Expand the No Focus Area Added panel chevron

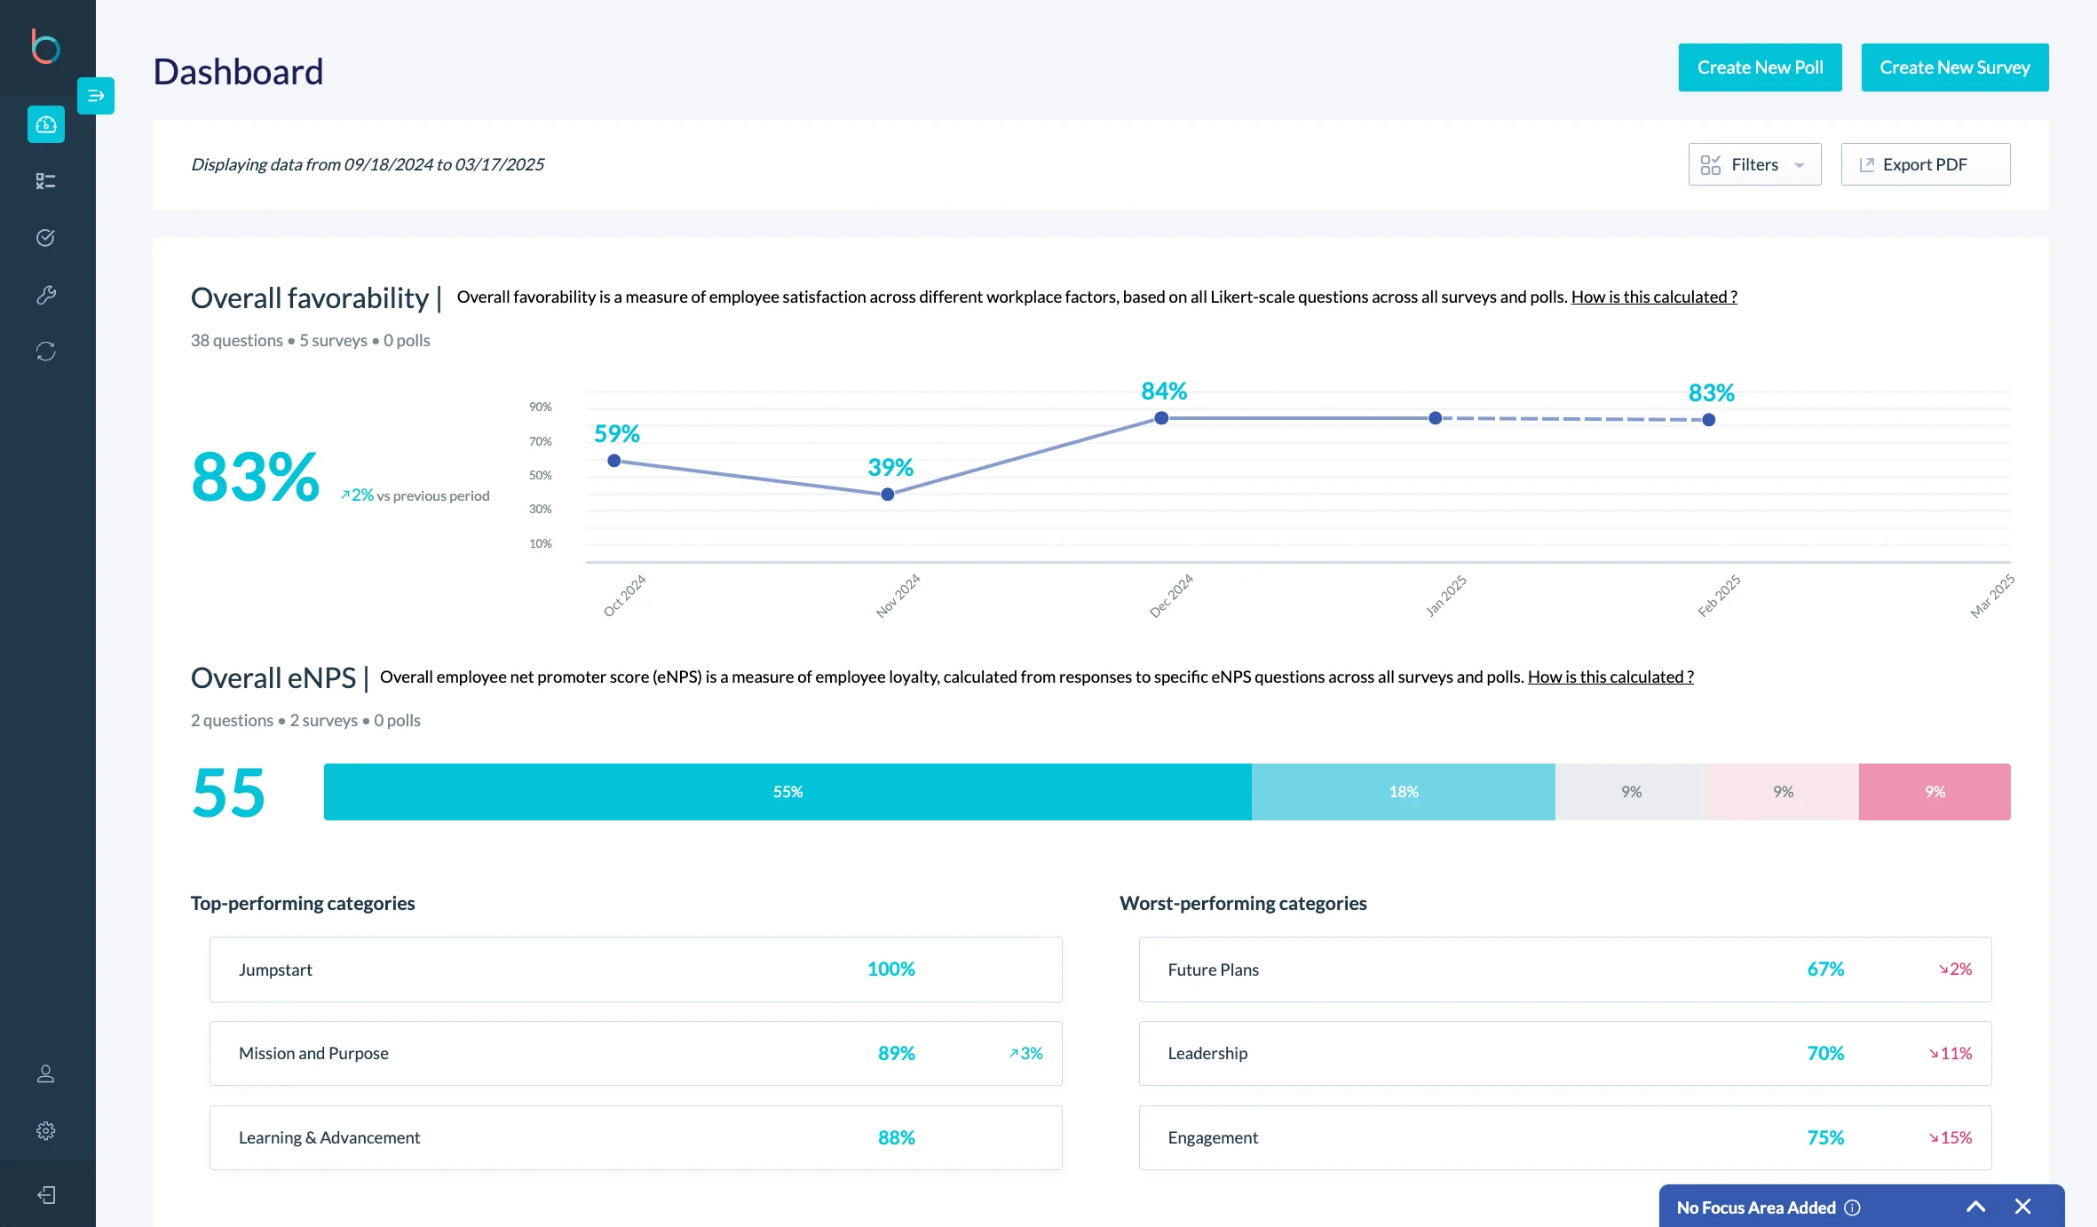1977,1207
